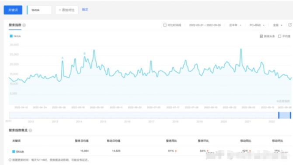Click the highlighted timeline range selection

(x=285, y=115)
